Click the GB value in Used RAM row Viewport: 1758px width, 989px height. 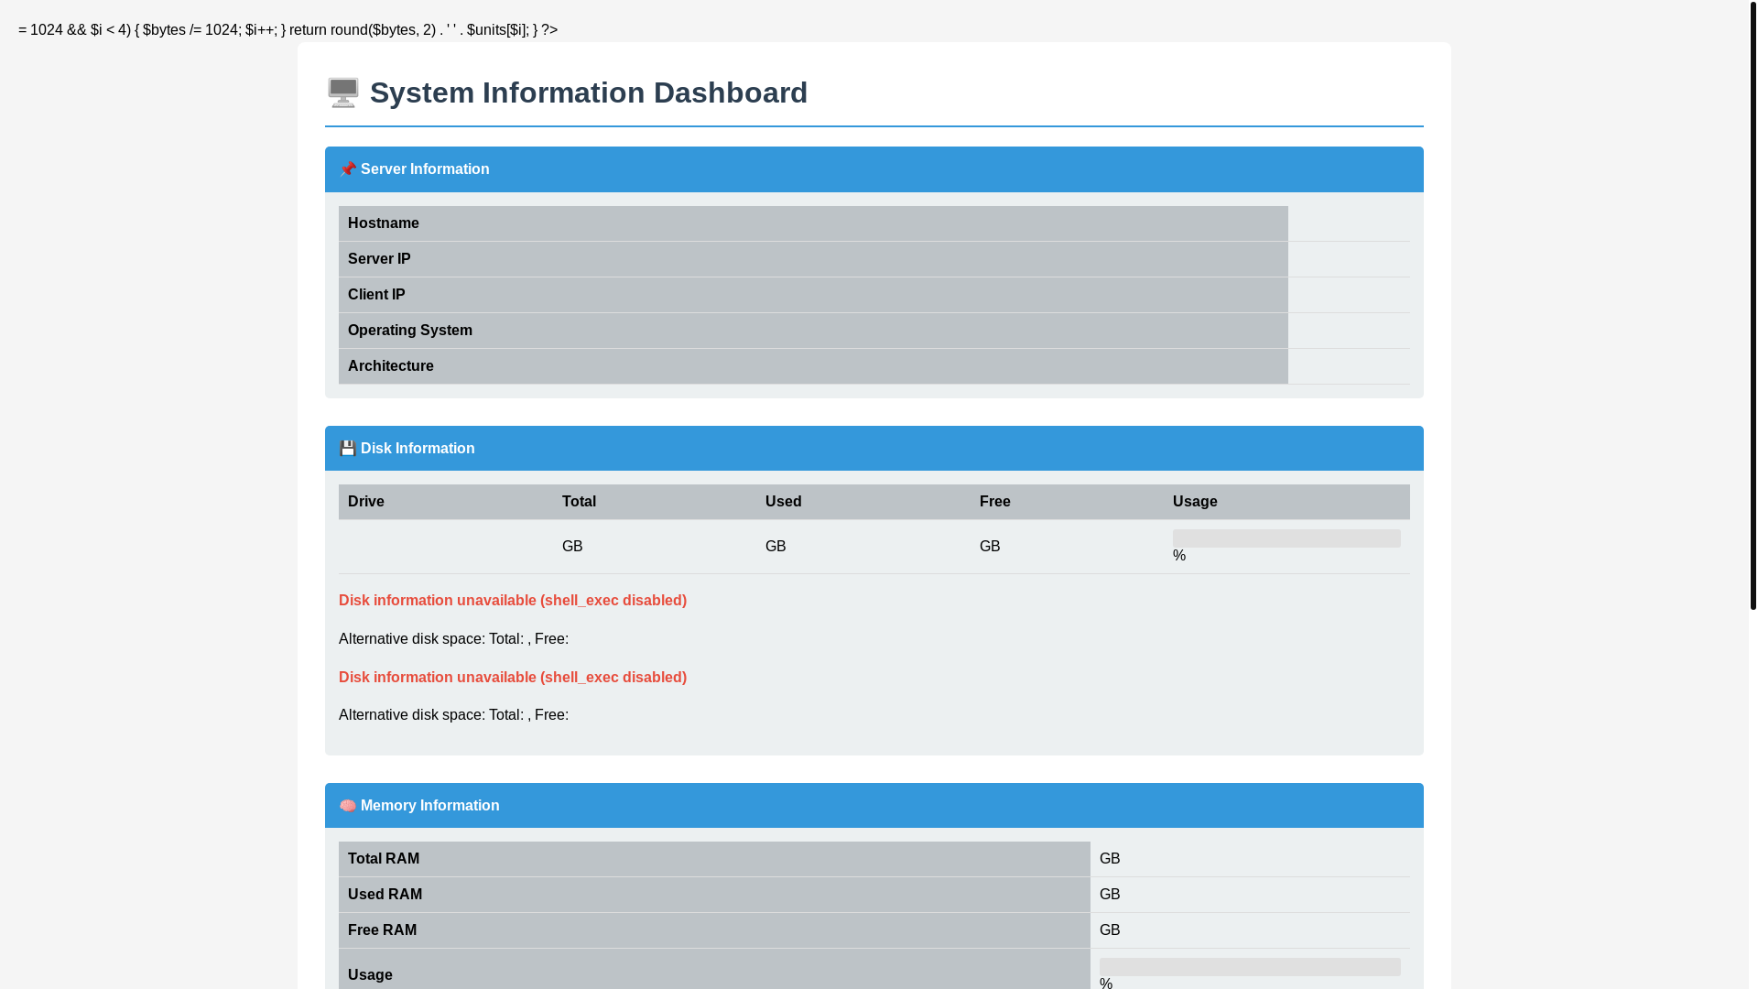click(1110, 895)
